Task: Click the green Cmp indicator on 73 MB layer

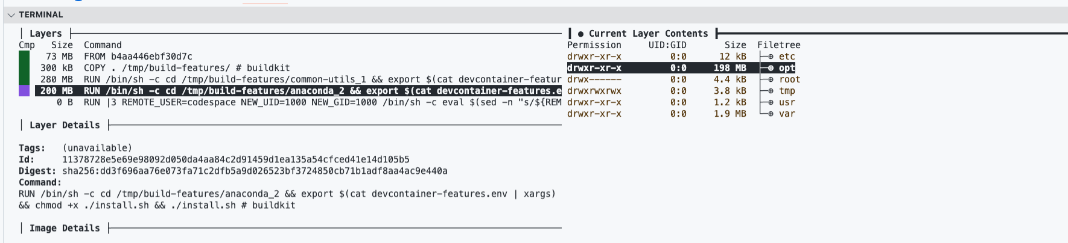Action: [24, 57]
